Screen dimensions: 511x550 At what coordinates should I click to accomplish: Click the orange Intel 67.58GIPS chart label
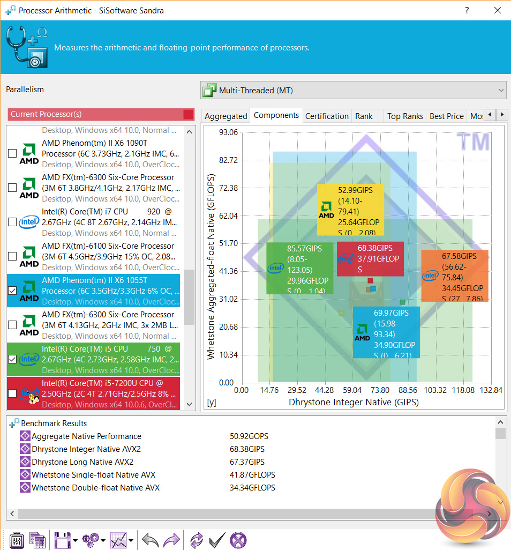(455, 276)
